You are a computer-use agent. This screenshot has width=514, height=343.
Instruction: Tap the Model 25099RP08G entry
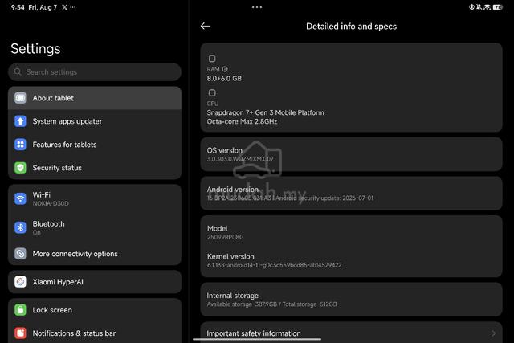[352, 232]
